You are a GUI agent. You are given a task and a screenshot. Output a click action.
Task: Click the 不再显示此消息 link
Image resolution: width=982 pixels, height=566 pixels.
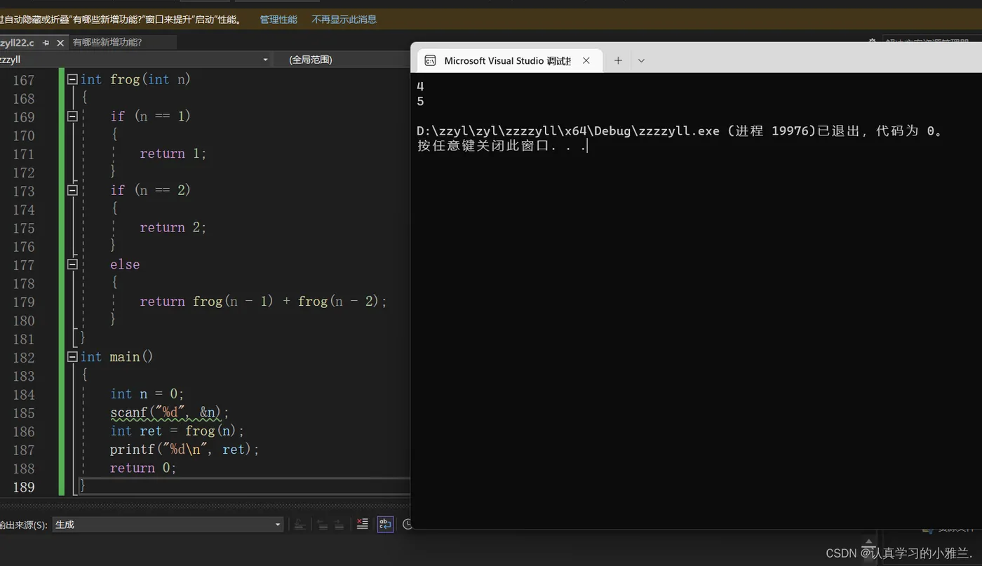pyautogui.click(x=344, y=20)
